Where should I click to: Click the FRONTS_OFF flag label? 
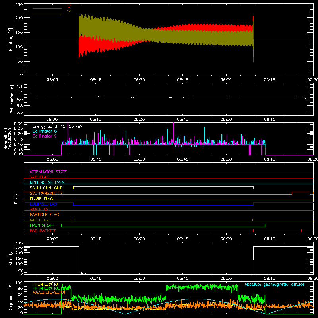click(x=42, y=225)
